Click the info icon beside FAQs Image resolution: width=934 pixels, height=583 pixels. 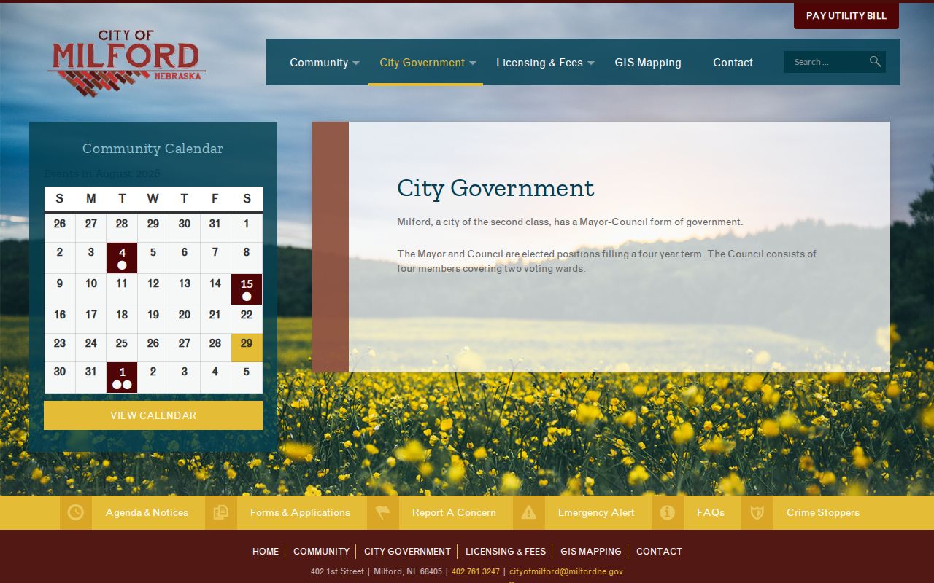click(668, 512)
